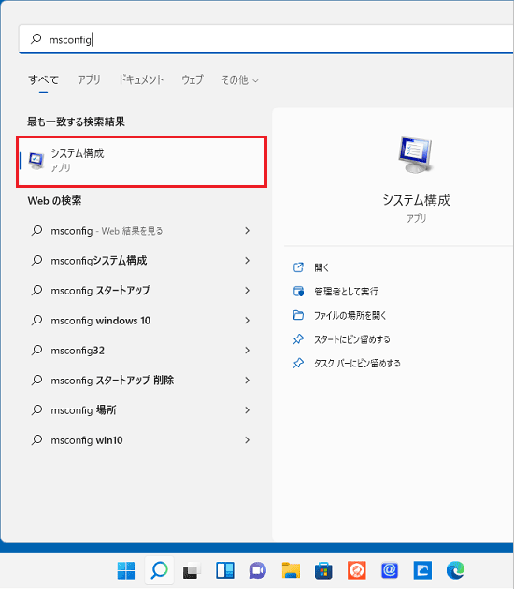Open Widgets from the taskbar
The height and width of the screenshot is (589, 514).
point(225,570)
